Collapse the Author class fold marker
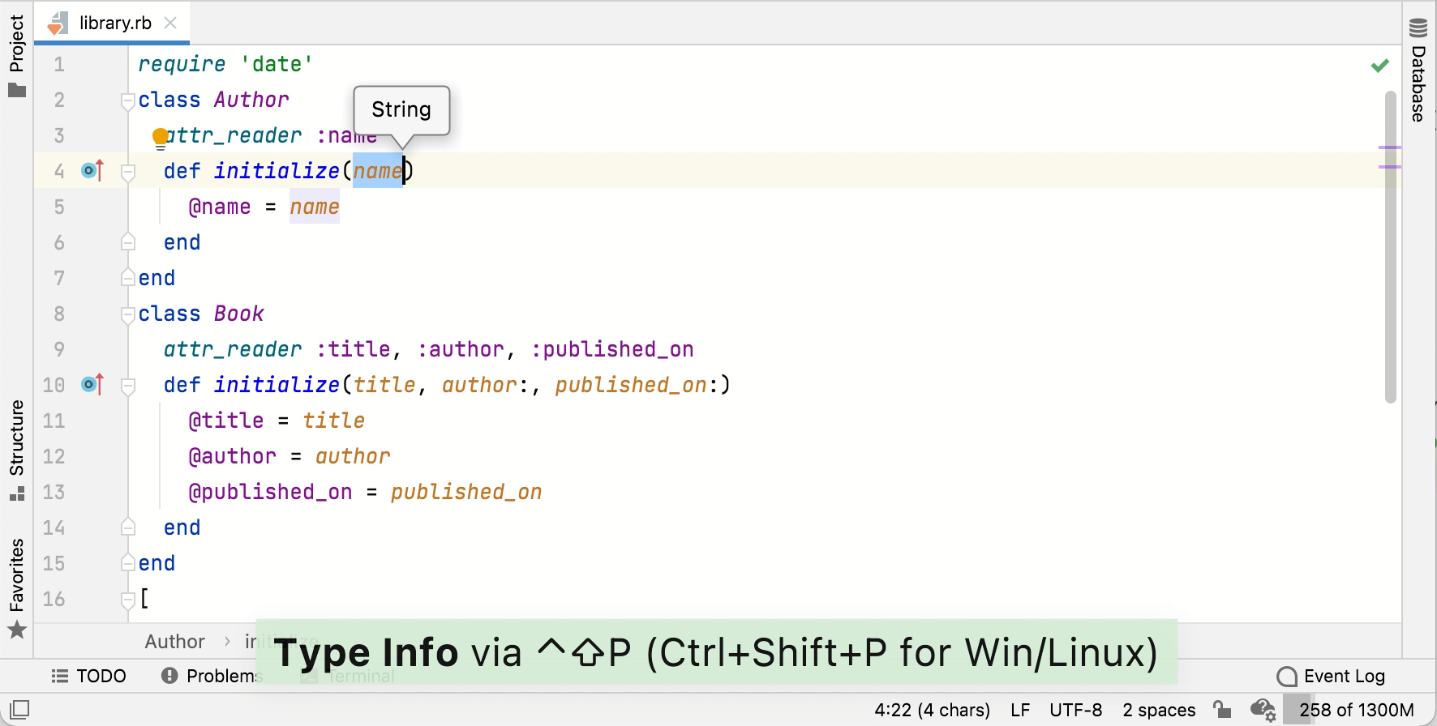 127,100
